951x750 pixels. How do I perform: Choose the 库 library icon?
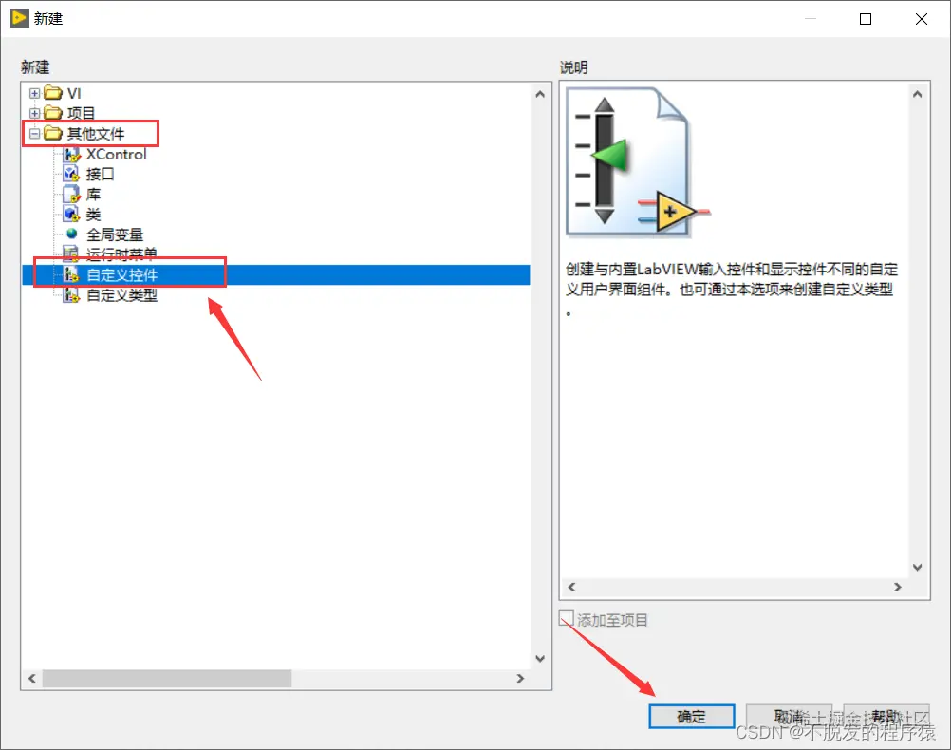click(x=71, y=195)
